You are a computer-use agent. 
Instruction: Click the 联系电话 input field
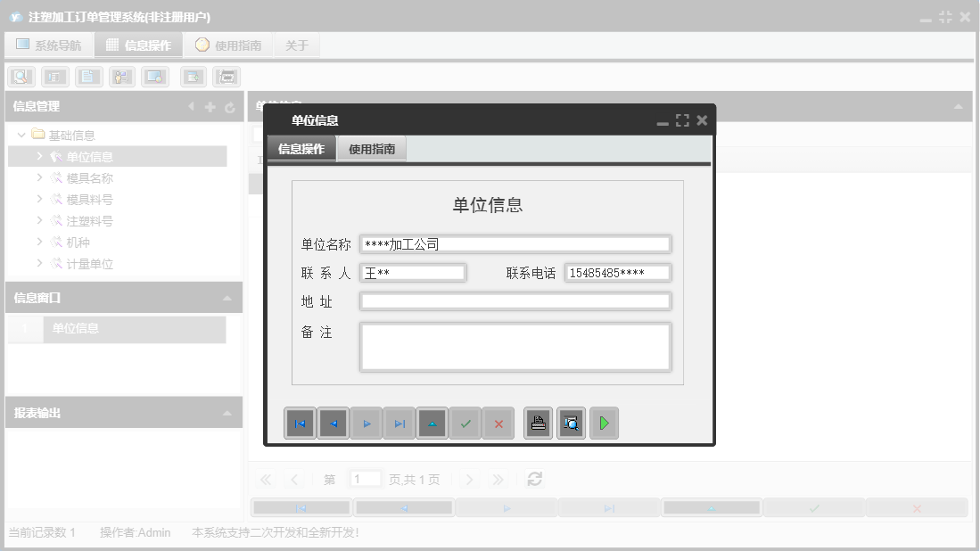click(x=618, y=273)
